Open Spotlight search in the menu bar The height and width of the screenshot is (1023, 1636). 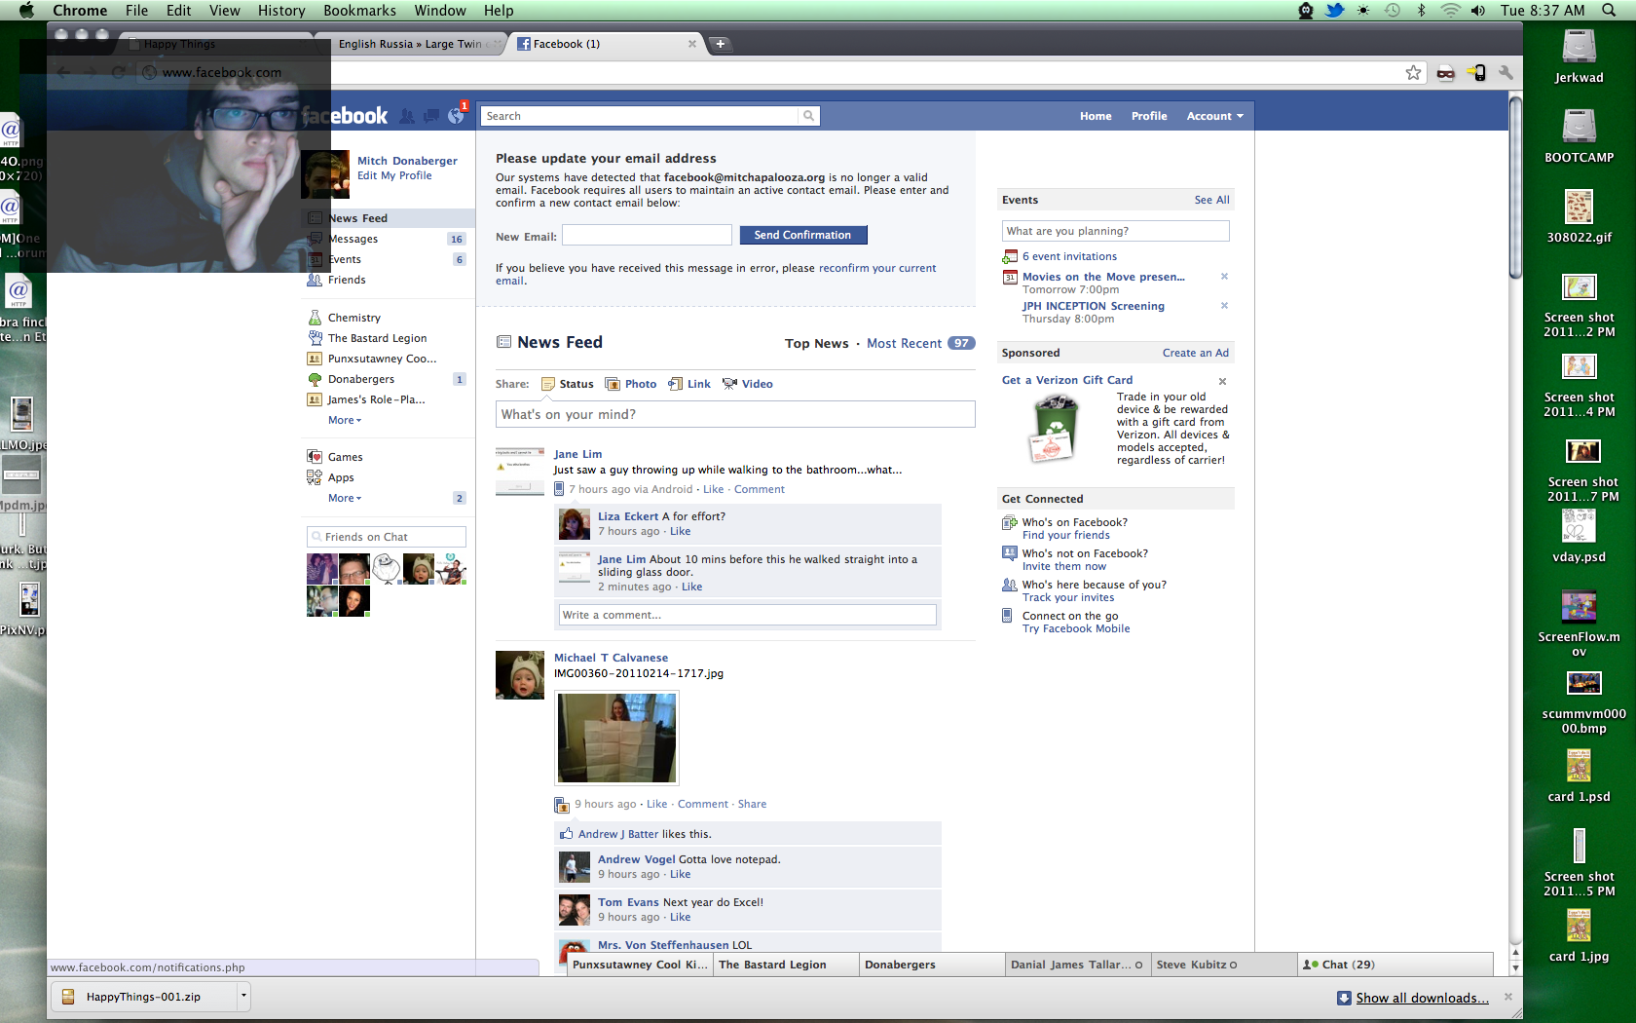(1609, 11)
